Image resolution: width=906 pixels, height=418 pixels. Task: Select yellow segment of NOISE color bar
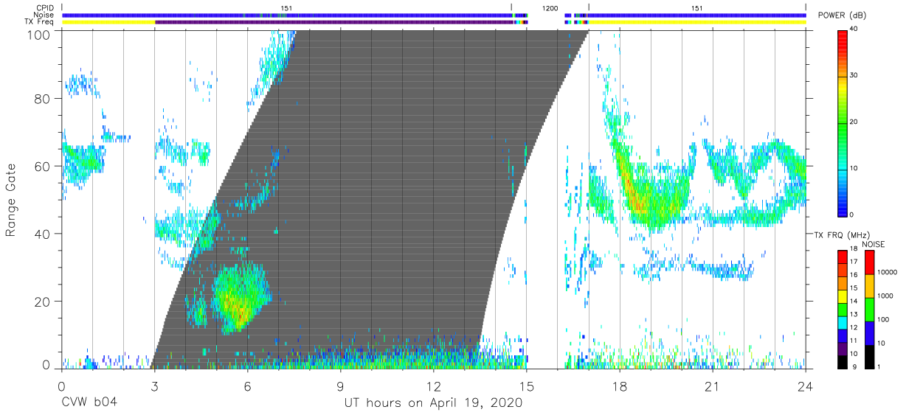pos(871,286)
